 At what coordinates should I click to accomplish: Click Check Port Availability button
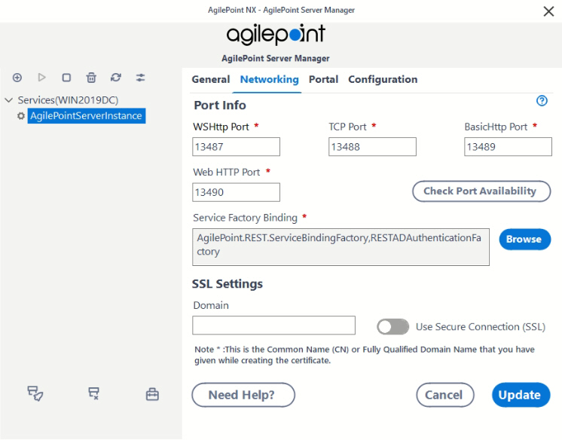(x=481, y=191)
